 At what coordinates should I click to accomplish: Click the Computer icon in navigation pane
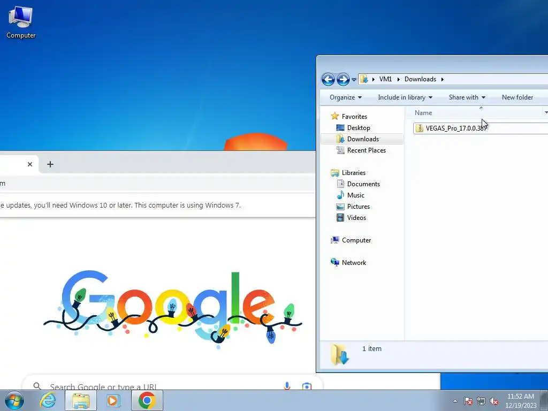coord(334,240)
